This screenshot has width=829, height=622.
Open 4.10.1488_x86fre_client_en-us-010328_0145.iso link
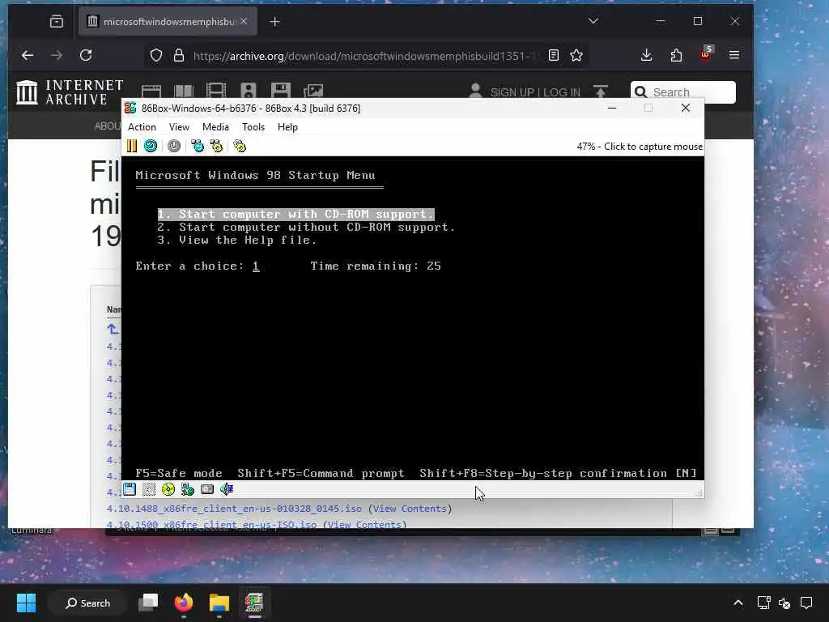[234, 509]
